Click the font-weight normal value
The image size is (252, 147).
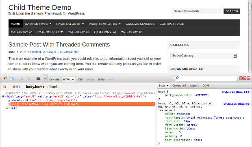click(192, 125)
